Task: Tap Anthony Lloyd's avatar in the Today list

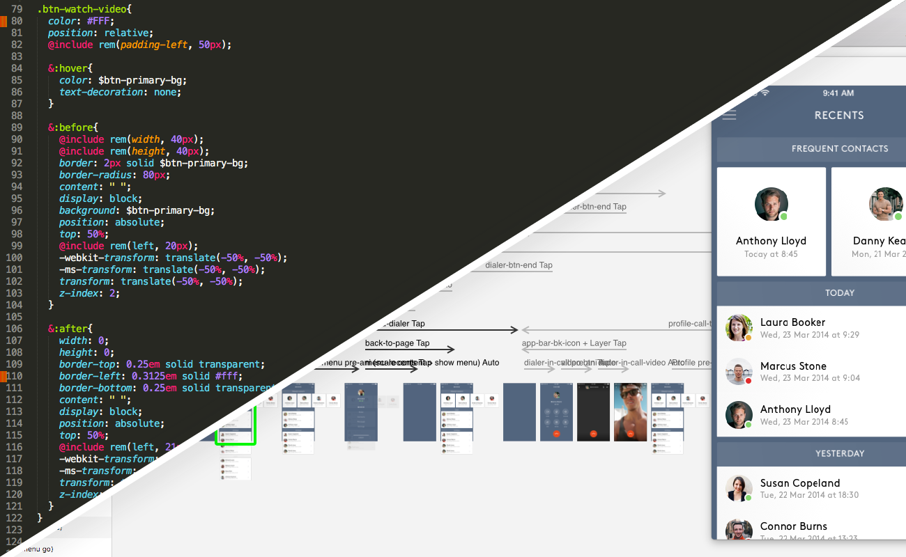Action: 739,415
